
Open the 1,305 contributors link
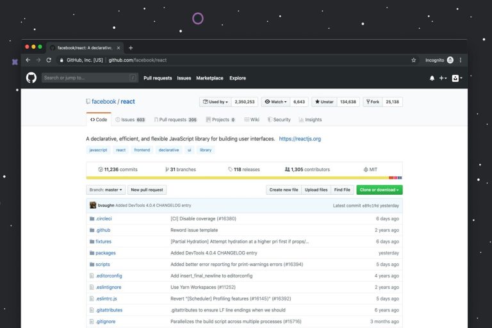tap(307, 170)
